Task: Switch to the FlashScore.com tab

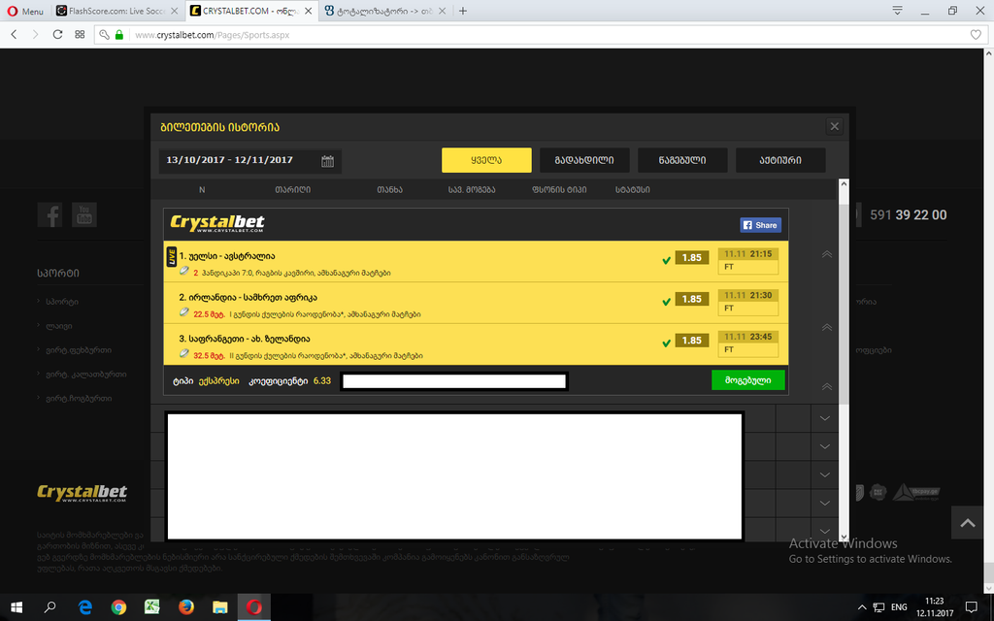Action: 117,11
